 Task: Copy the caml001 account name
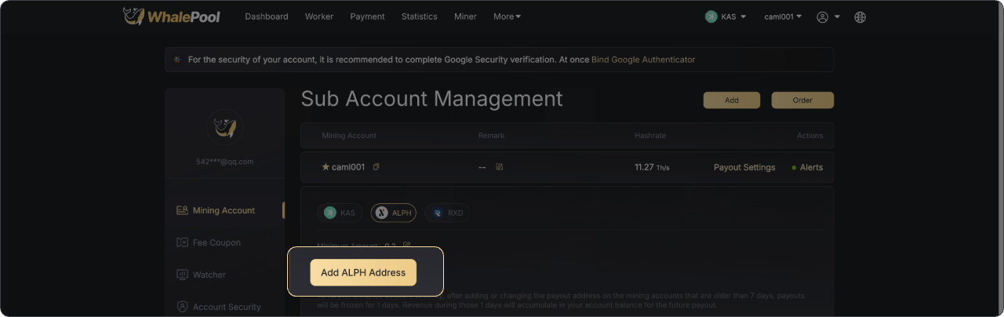(x=376, y=167)
